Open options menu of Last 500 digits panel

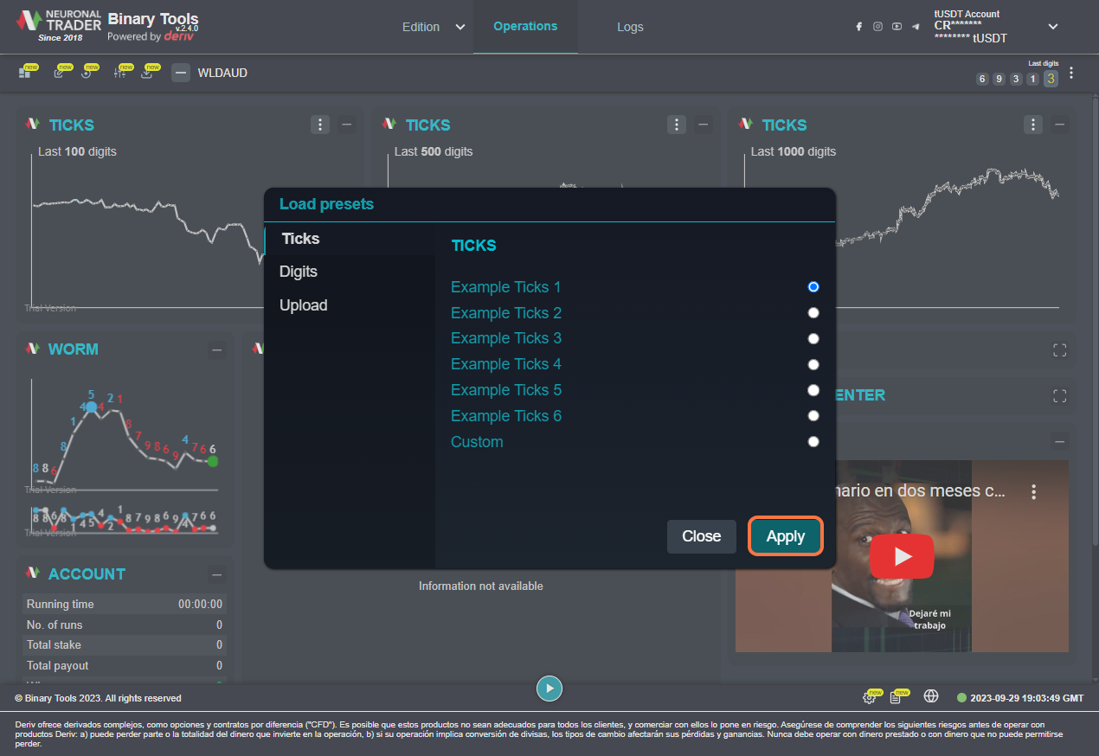(x=677, y=125)
